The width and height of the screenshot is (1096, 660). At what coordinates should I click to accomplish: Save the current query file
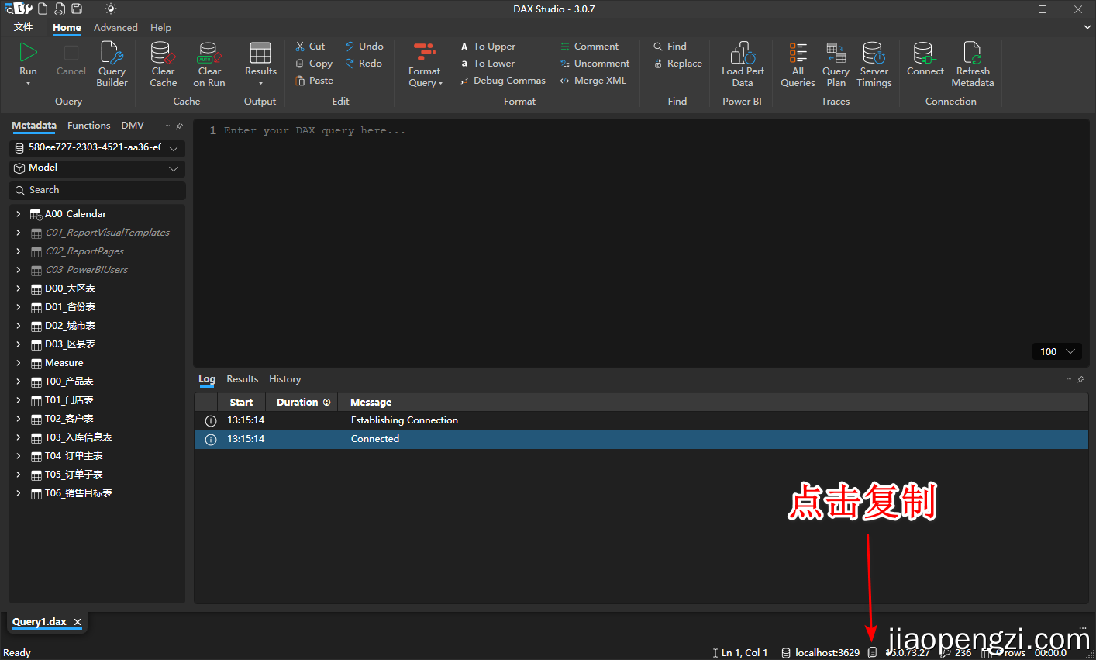click(x=77, y=9)
